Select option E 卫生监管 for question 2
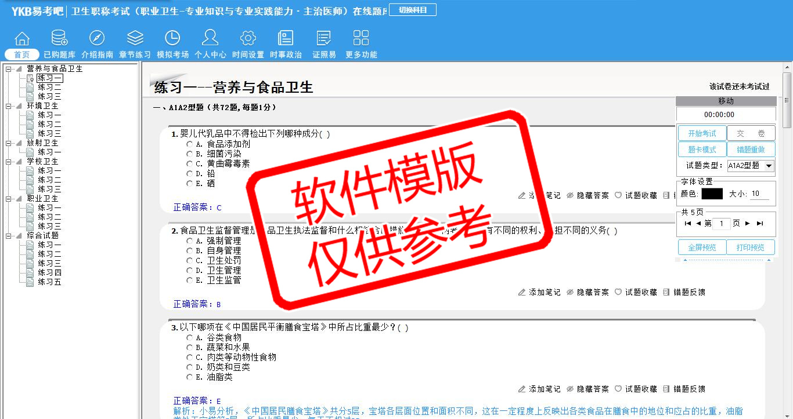Image resolution: width=793 pixels, height=419 pixels. [190, 280]
